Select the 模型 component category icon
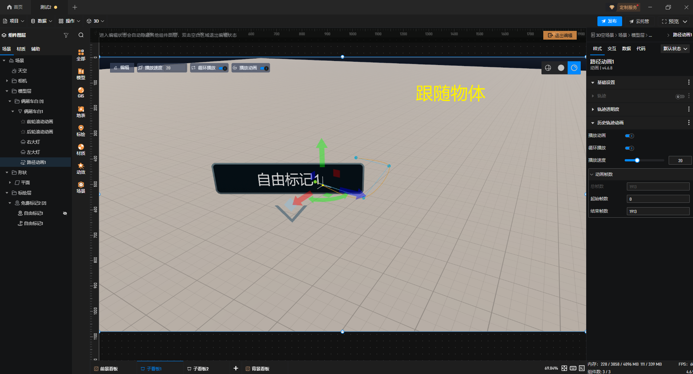Image resolution: width=693 pixels, height=374 pixels. click(x=81, y=74)
